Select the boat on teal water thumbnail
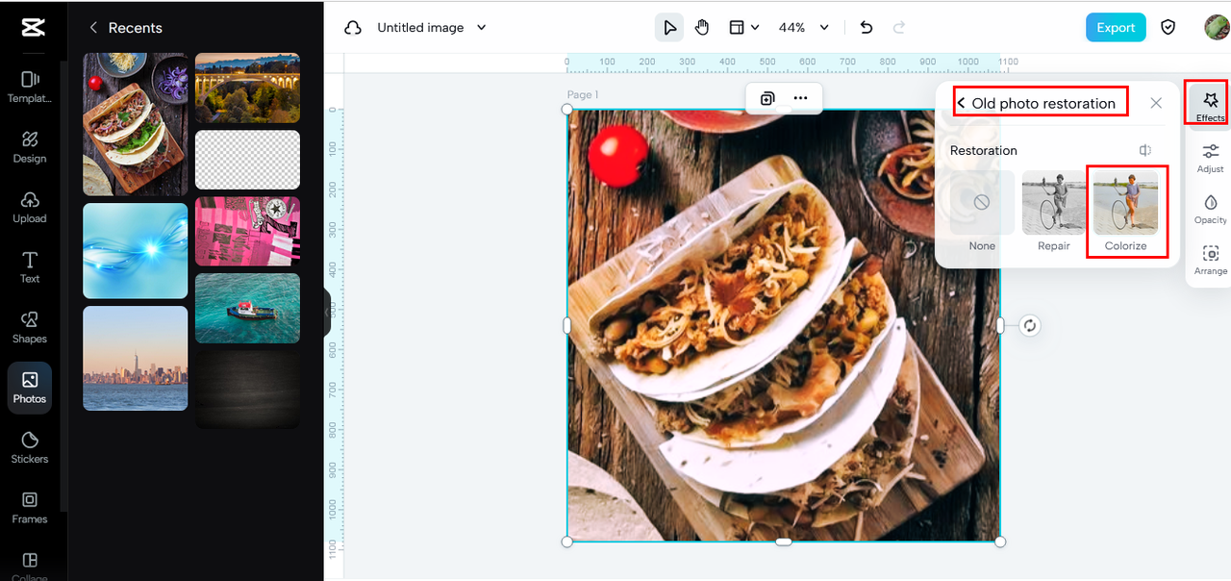The width and height of the screenshot is (1231, 581). [x=247, y=308]
